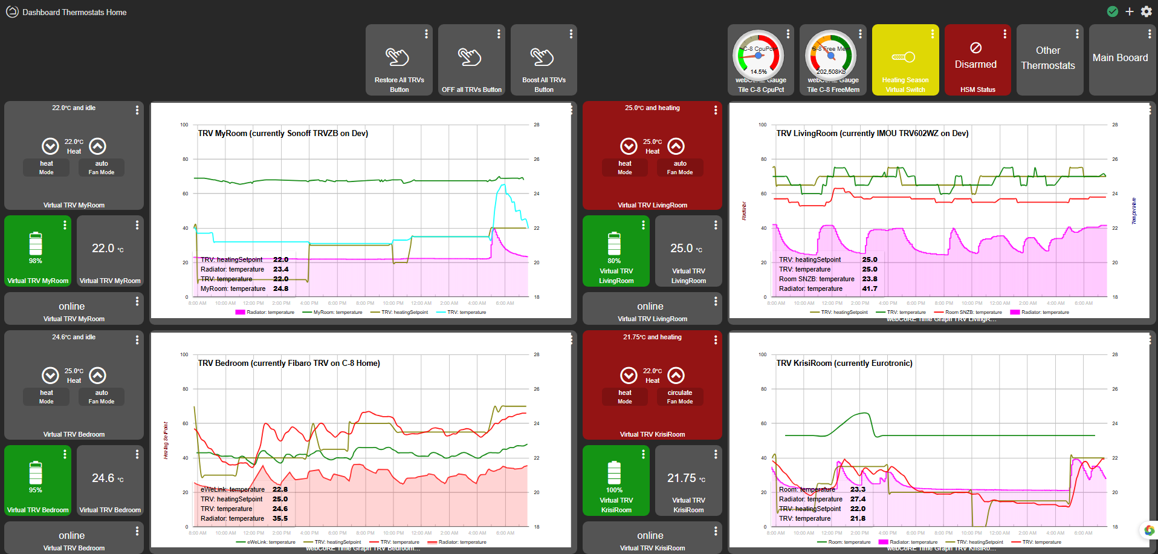Image resolution: width=1158 pixels, height=554 pixels.
Task: Click the C-8 CpuPct gauge tile
Action: (x=761, y=60)
